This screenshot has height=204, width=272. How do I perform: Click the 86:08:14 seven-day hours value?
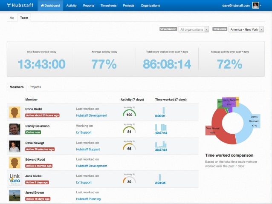click(167, 64)
